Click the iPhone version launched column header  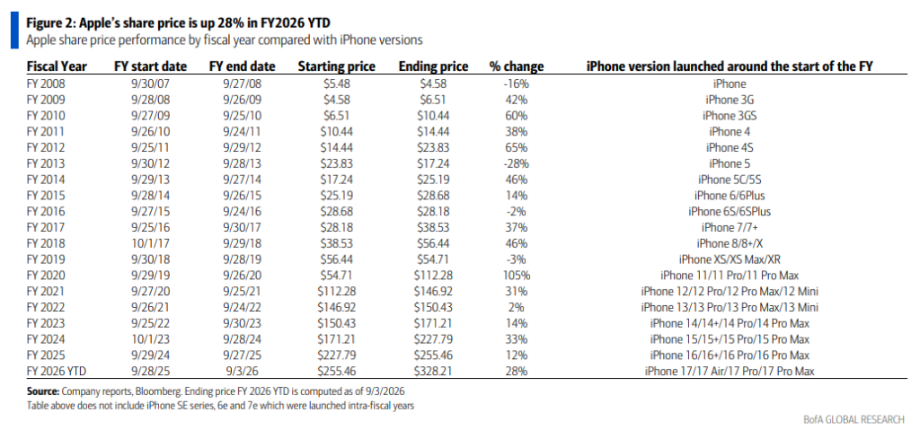[730, 66]
